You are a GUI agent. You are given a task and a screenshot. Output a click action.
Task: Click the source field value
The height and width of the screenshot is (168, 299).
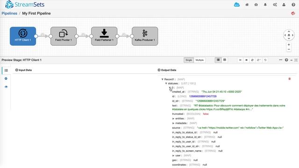point(240,128)
